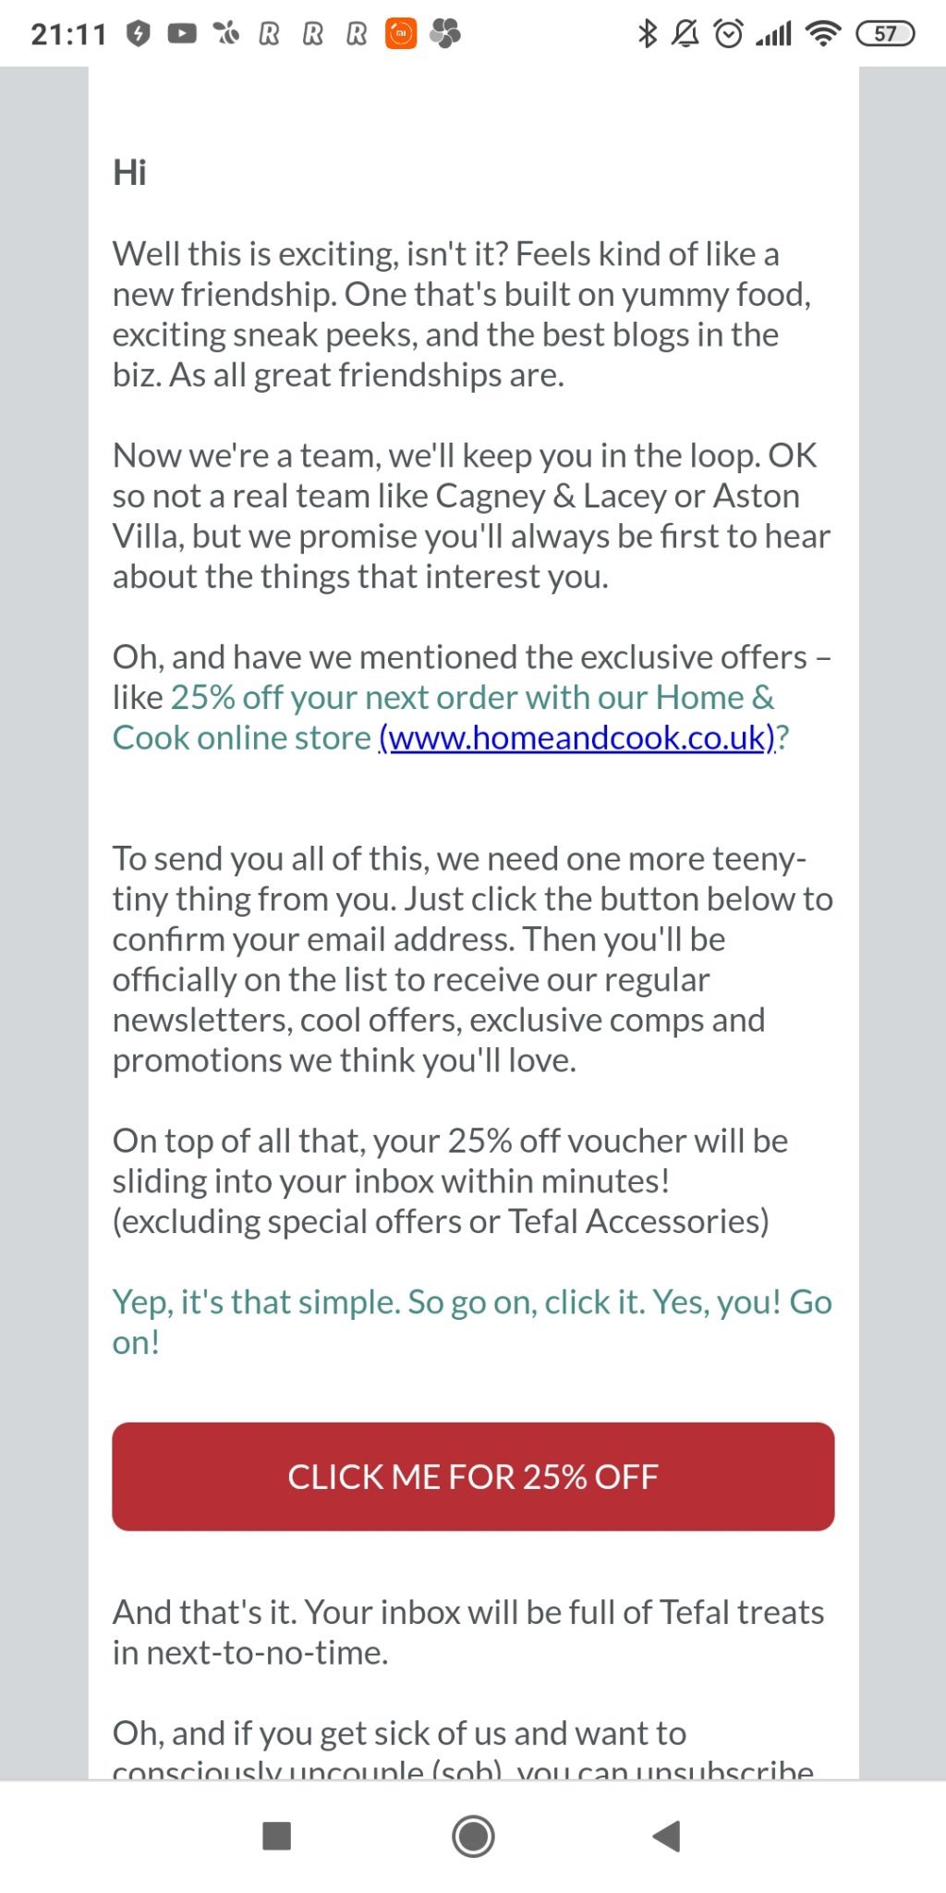Screen dimensions: 946x1893
Task: Tap the YouTube notification icon
Action: point(182,34)
